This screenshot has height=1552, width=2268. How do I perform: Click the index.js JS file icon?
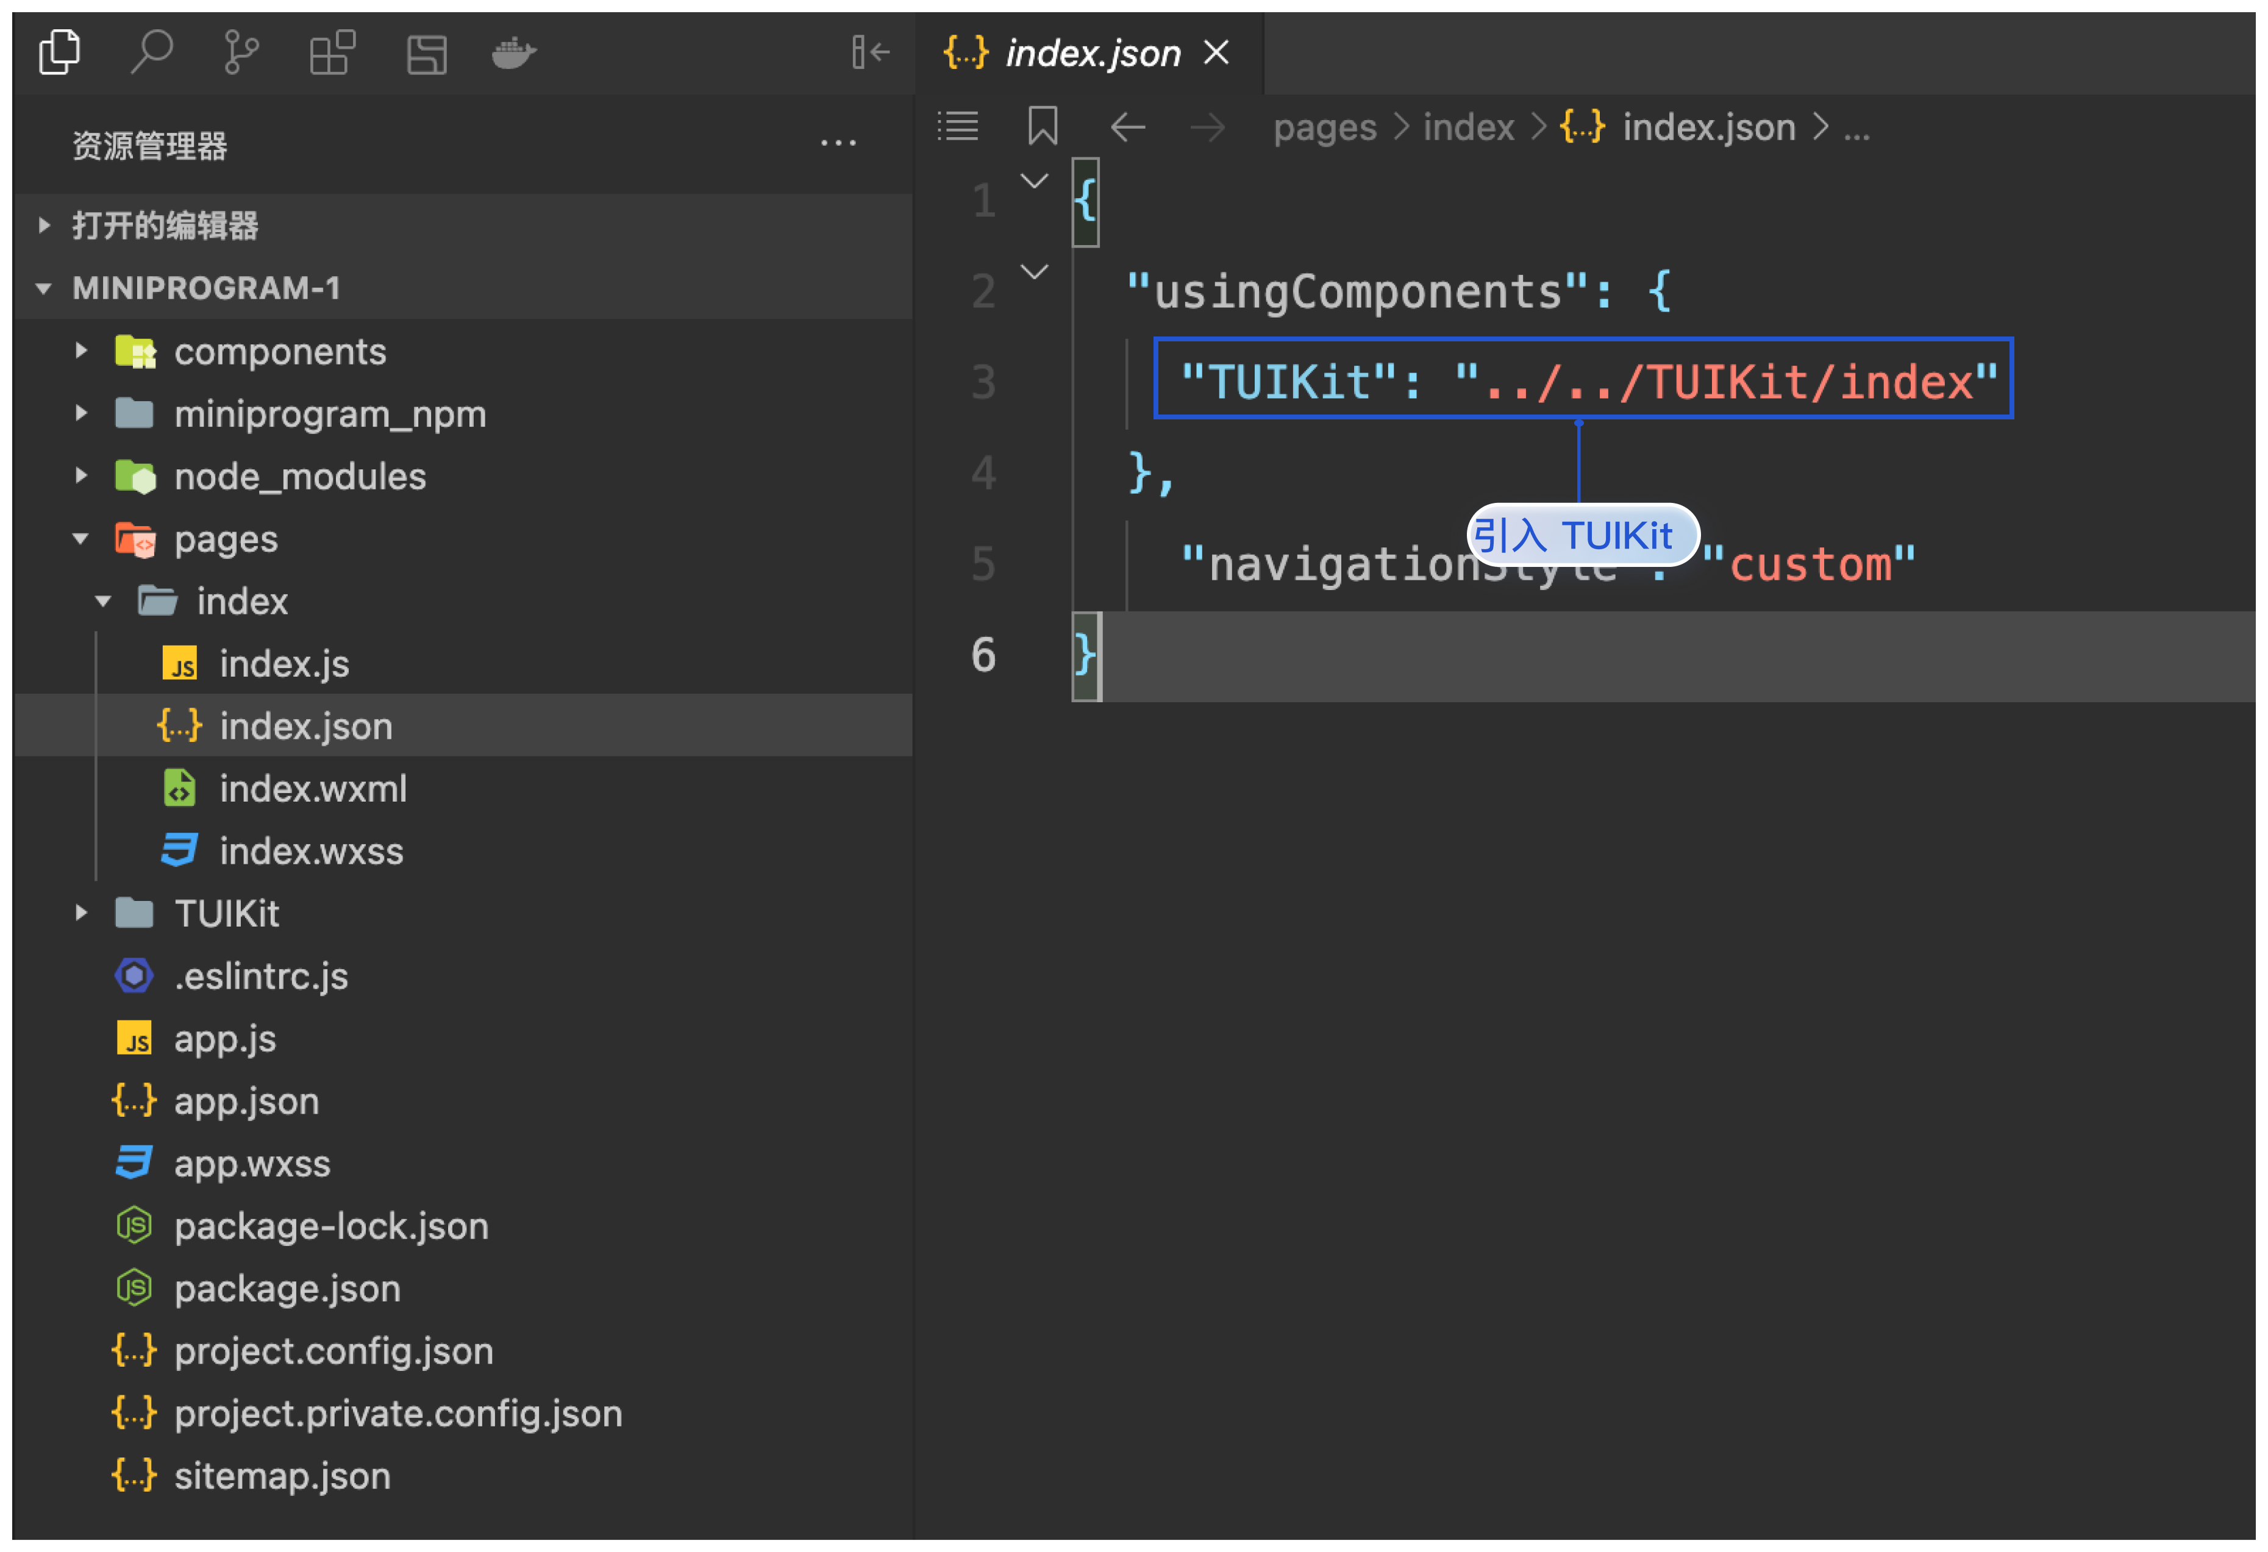[x=180, y=664]
